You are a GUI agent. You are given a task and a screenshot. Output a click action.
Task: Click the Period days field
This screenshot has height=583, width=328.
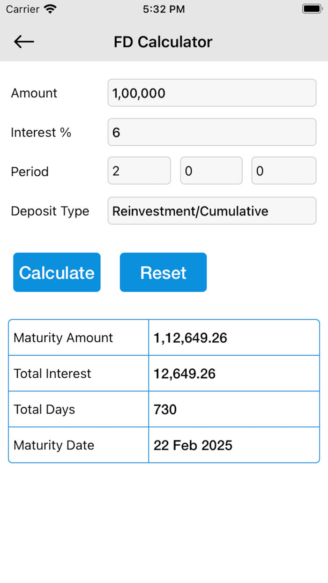tap(283, 171)
